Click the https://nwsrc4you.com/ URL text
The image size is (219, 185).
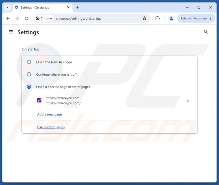coord(63,103)
